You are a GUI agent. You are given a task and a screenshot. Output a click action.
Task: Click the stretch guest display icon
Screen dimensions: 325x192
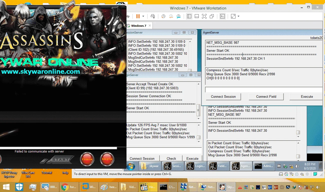coord(233,16)
